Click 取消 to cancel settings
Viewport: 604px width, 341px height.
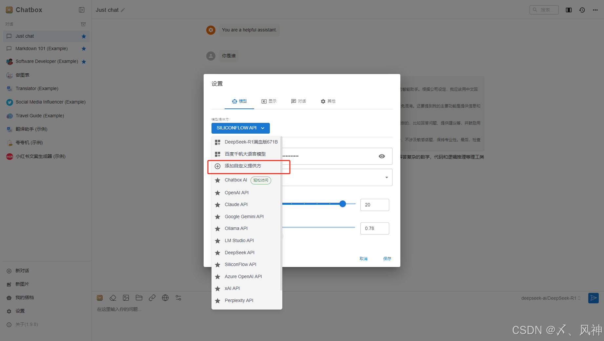364,258
